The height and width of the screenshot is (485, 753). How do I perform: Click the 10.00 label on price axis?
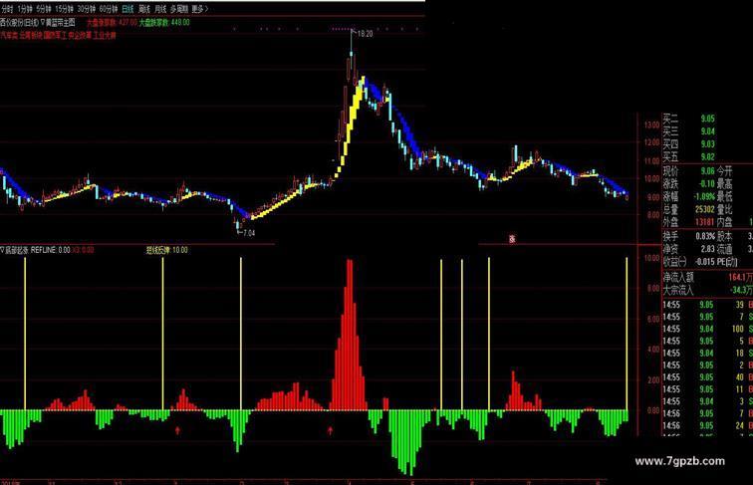point(651,178)
